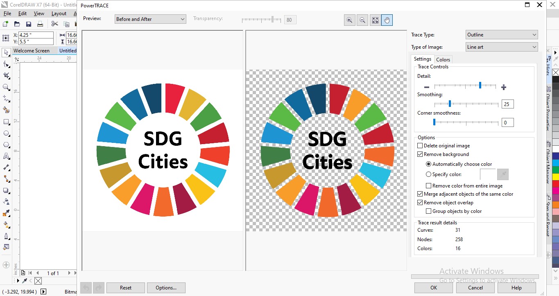Click the Smoothing value field showing 25
Viewport: 559px width, 296px height.
coord(508,104)
